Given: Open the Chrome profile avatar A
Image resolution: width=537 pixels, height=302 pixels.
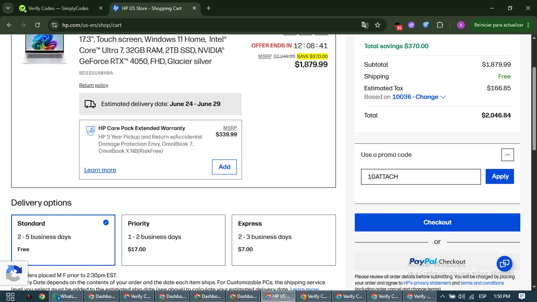Looking at the screenshot, I should [461, 25].
